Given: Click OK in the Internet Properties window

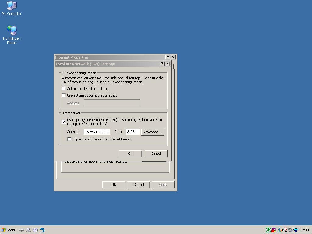Looking at the screenshot, I should click(x=114, y=185).
